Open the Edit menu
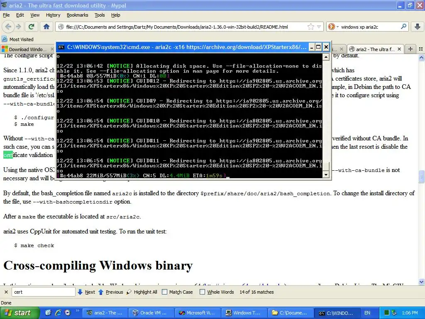Image resolution: width=425 pixels, height=319 pixels. [x=20, y=15]
